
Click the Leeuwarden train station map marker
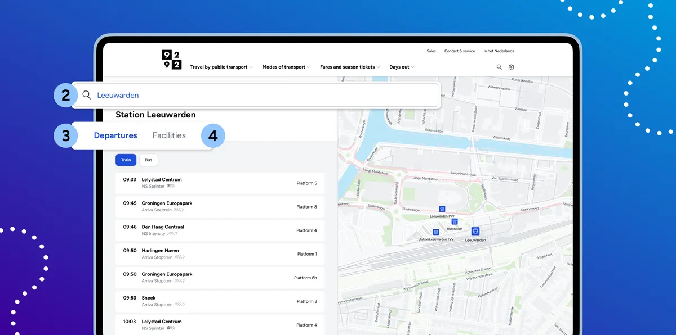tap(475, 231)
